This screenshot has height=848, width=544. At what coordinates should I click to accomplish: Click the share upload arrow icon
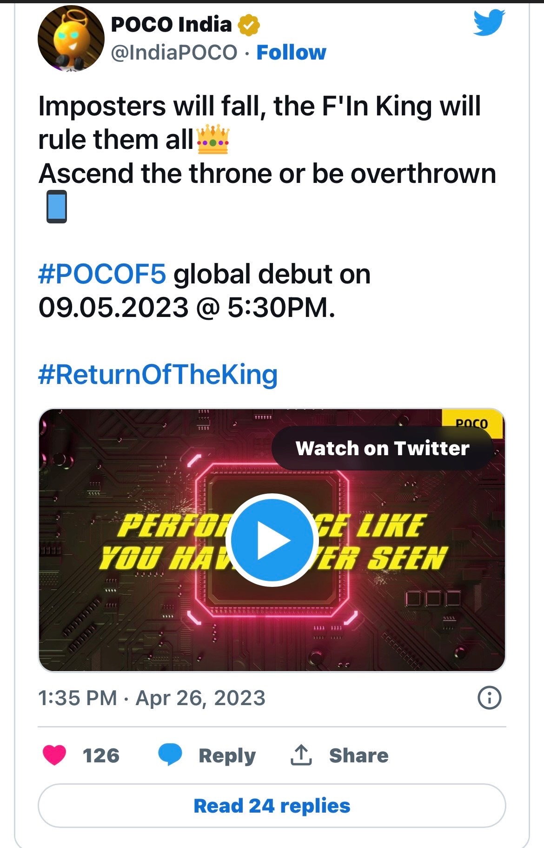[x=301, y=755]
